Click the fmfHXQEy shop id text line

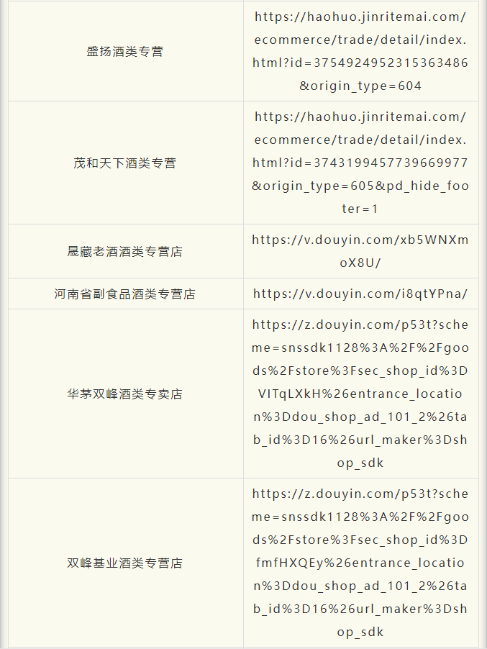360,563
